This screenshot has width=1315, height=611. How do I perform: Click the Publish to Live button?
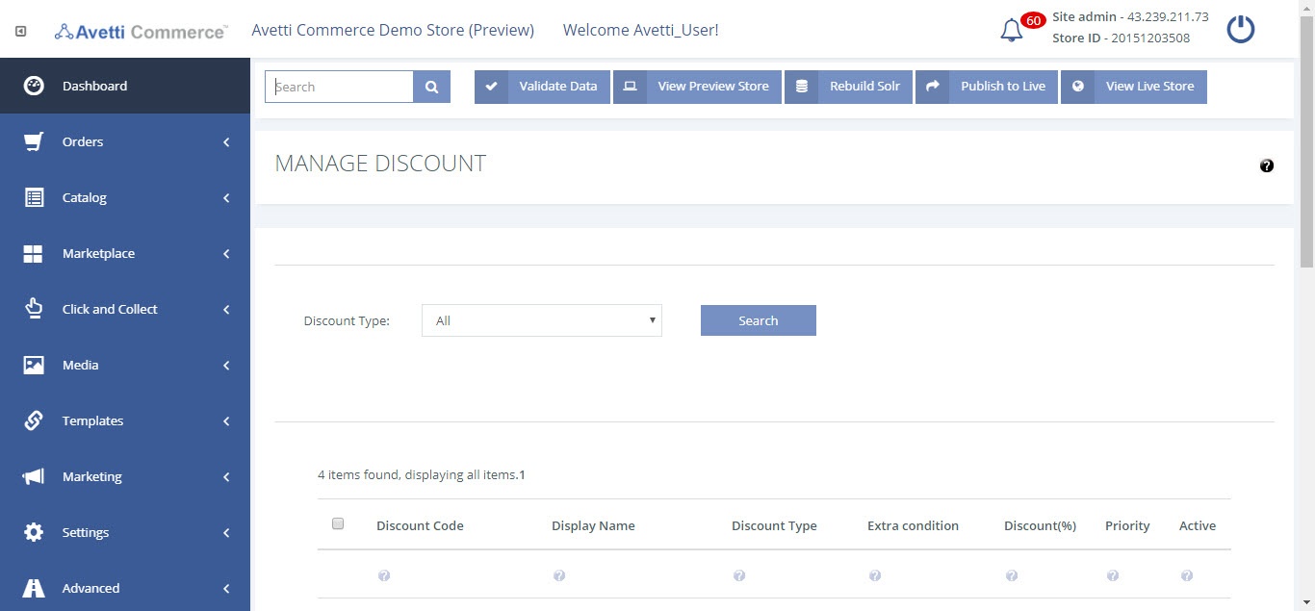[987, 87]
